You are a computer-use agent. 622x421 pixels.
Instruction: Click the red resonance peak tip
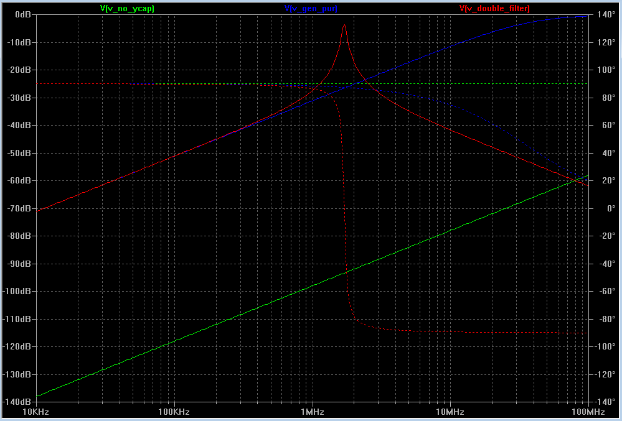tap(344, 25)
